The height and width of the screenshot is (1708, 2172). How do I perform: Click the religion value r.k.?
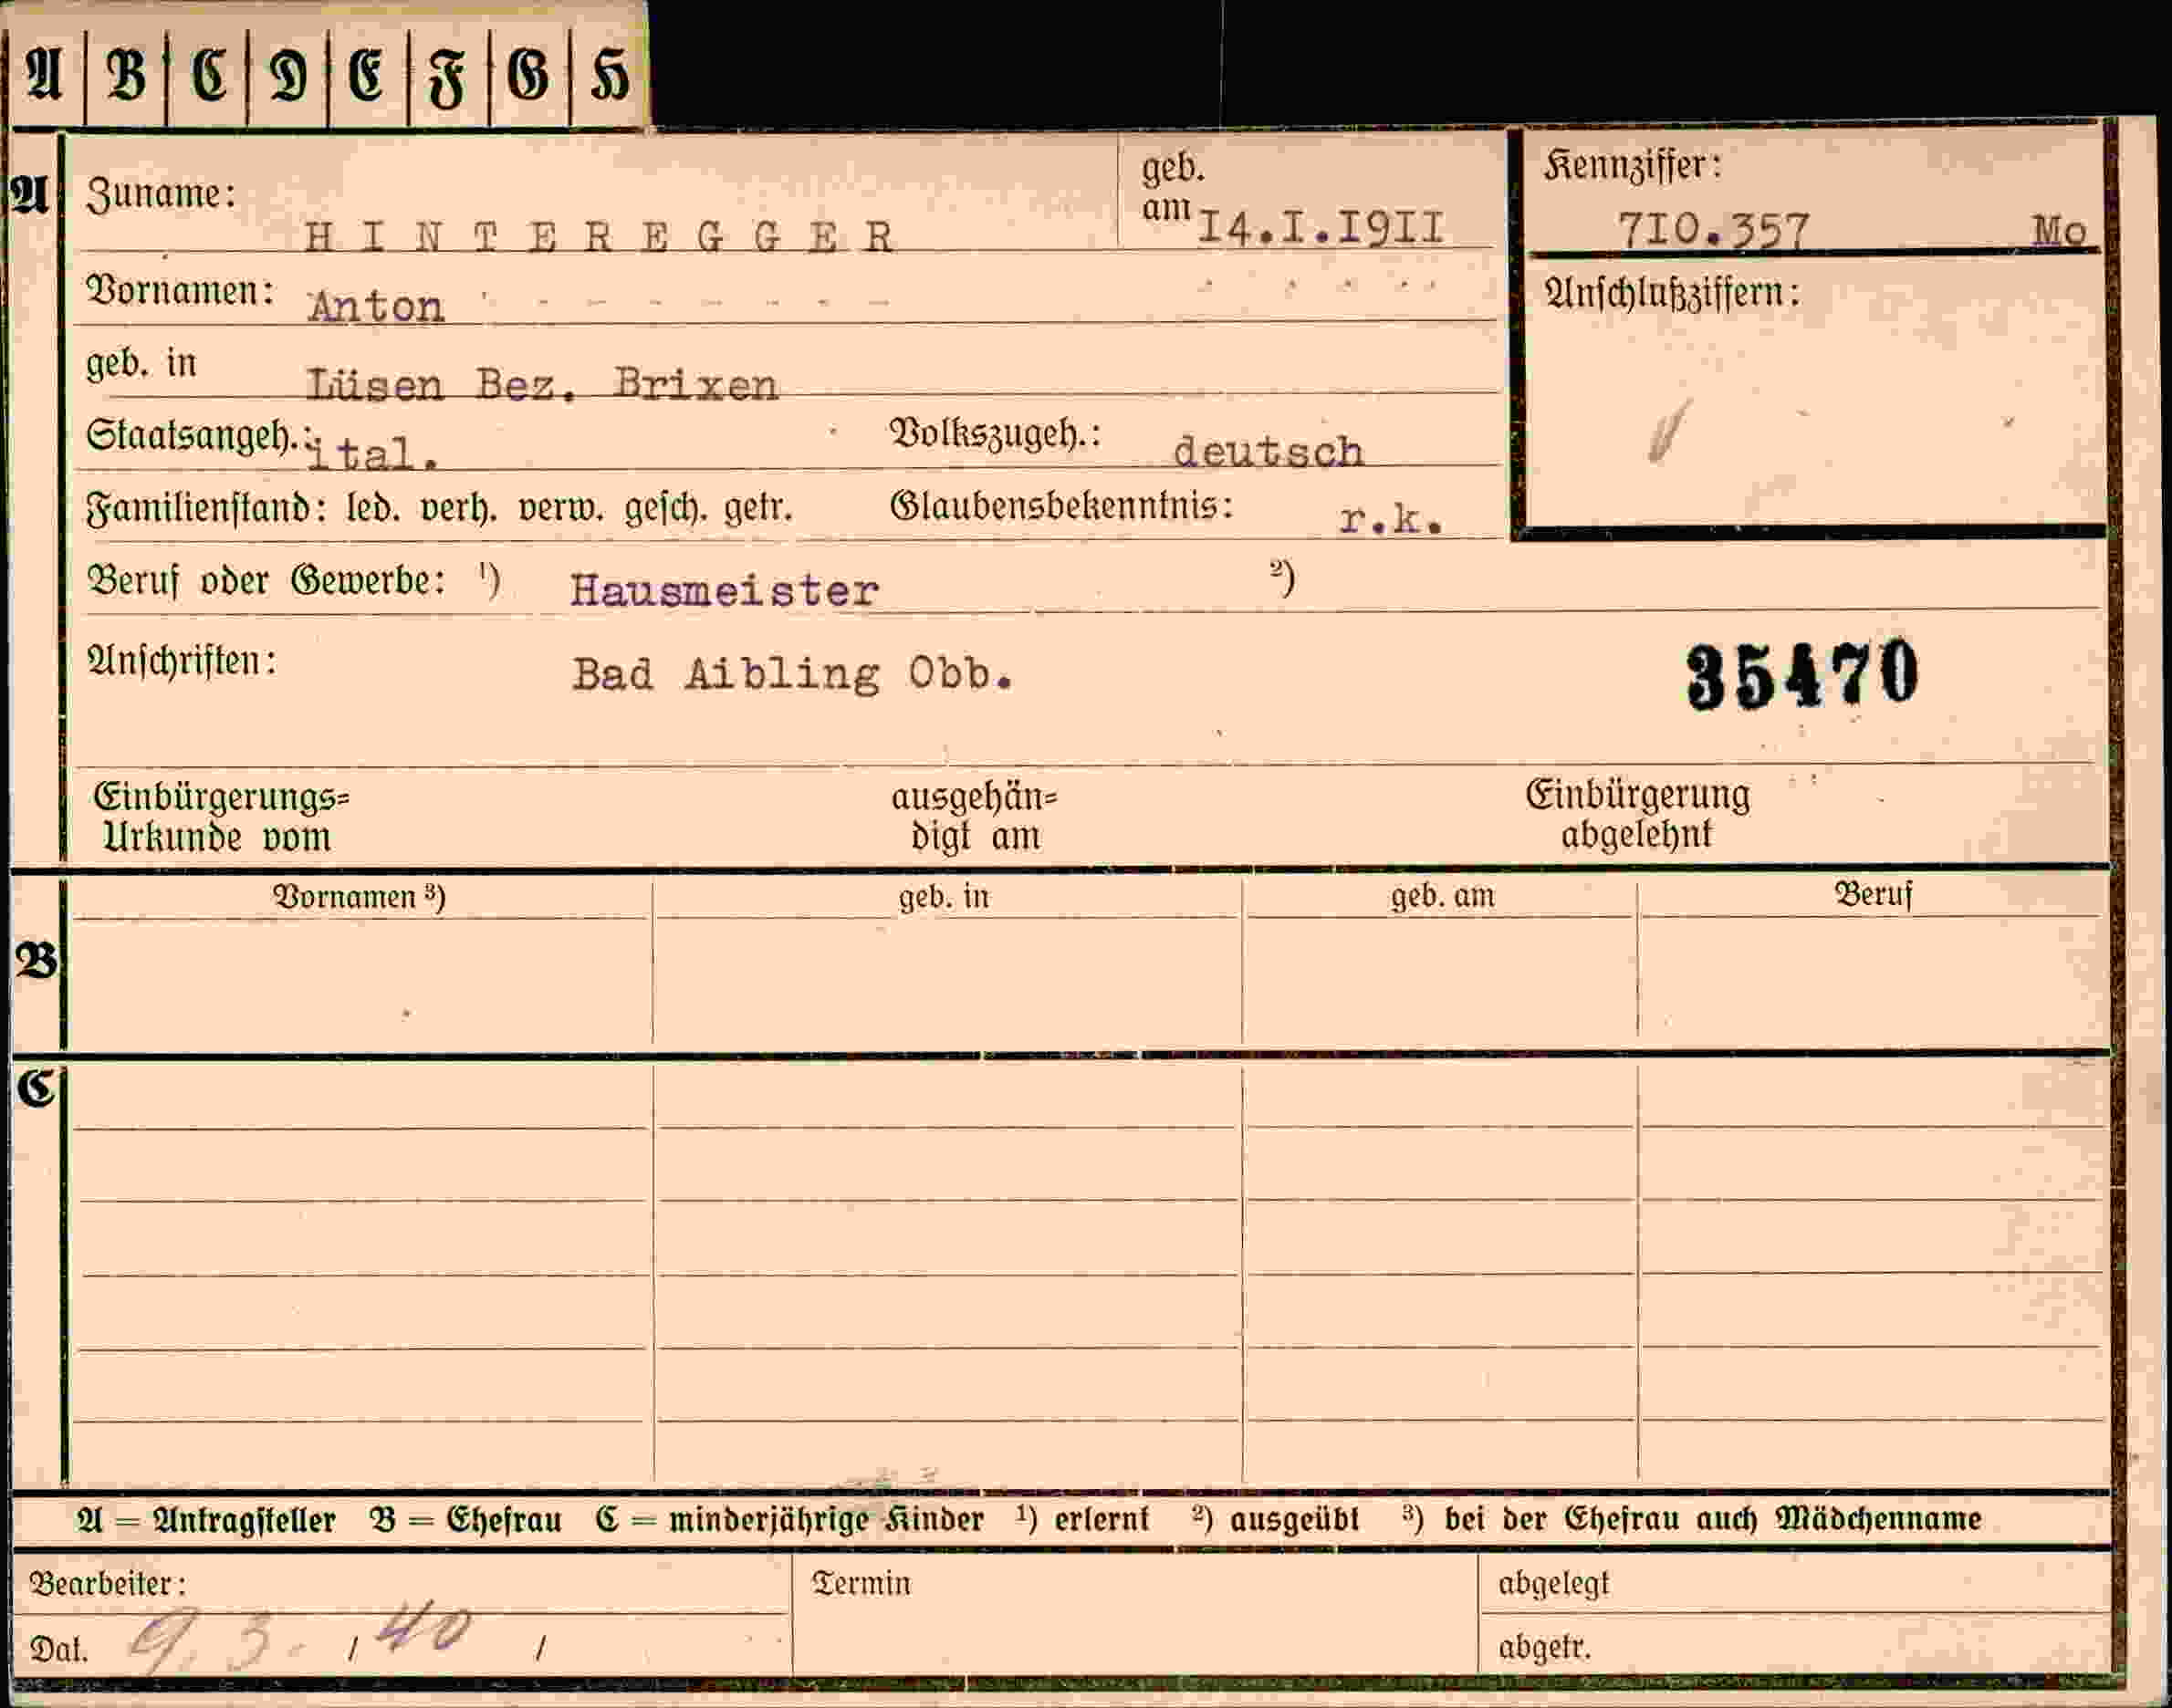tap(1390, 518)
